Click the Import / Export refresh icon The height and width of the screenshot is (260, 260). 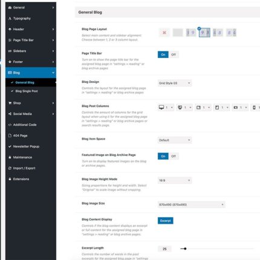10,168
